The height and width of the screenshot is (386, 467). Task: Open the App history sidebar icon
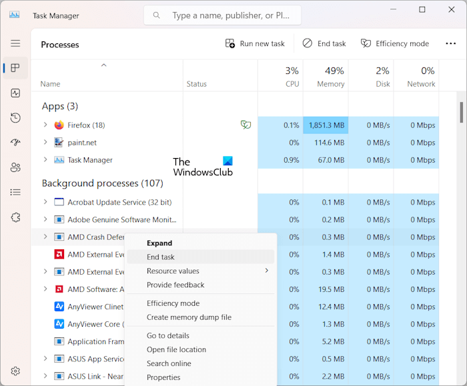[15, 118]
